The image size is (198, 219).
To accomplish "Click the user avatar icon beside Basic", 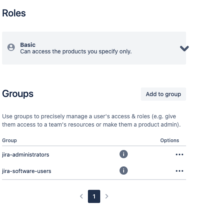I will [x=11, y=47].
